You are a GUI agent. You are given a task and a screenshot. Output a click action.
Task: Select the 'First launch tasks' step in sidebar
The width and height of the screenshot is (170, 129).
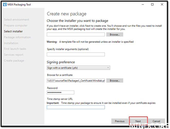click(15, 49)
